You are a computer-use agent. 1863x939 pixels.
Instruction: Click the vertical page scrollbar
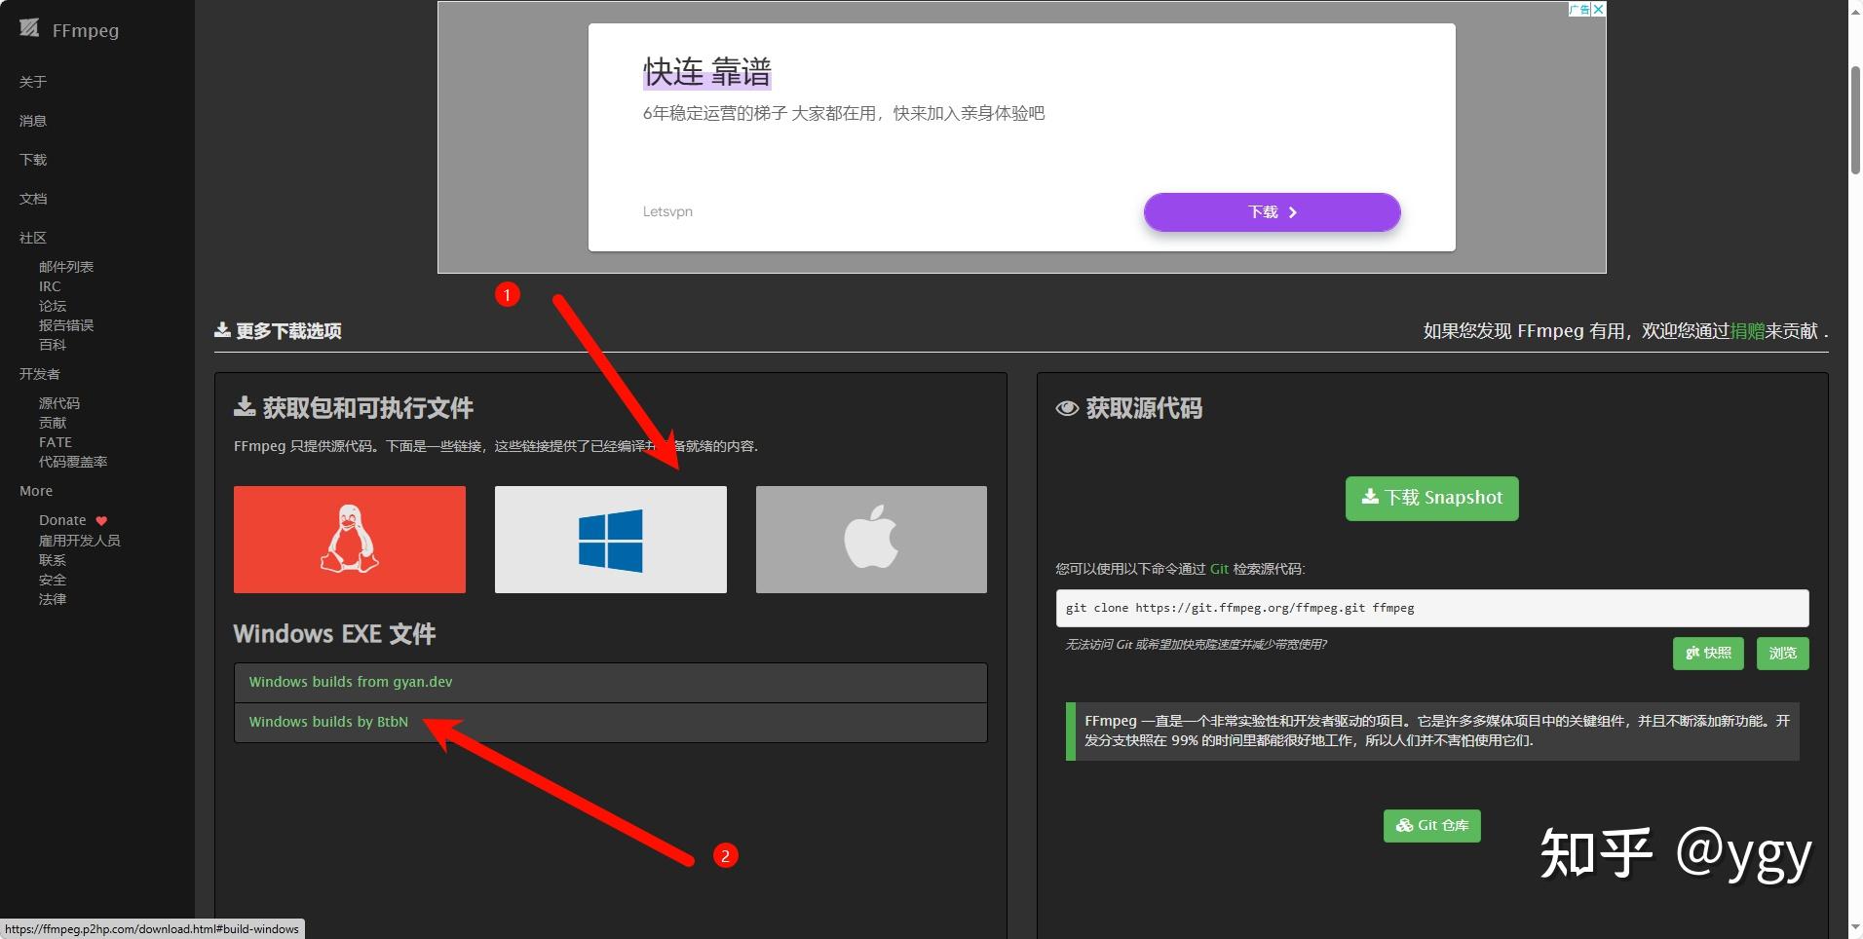point(1855,88)
